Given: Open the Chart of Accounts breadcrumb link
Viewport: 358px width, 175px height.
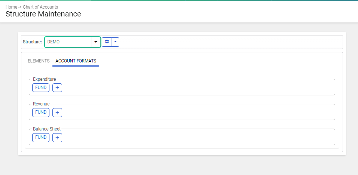Looking at the screenshot, I should [x=40, y=7].
